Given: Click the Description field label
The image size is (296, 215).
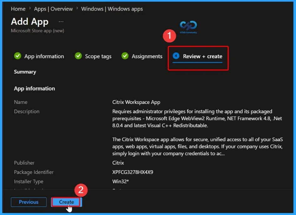Looking at the screenshot, I should (27, 111).
